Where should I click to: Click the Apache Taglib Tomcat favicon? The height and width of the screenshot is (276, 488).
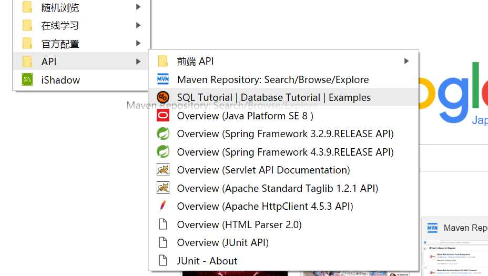coord(163,188)
